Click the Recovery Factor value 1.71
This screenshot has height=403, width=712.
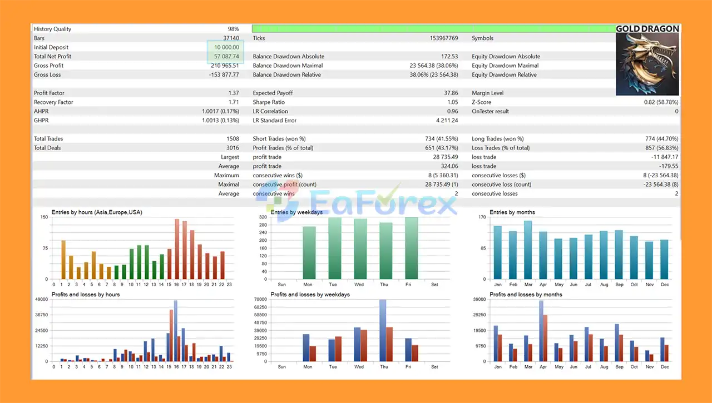[x=234, y=102]
